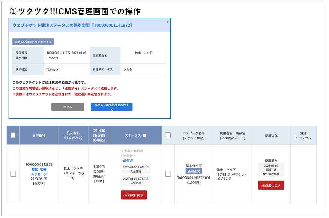Click the 未入金 status value in dialog
This screenshot has height=218, width=329.
tap(128, 69)
